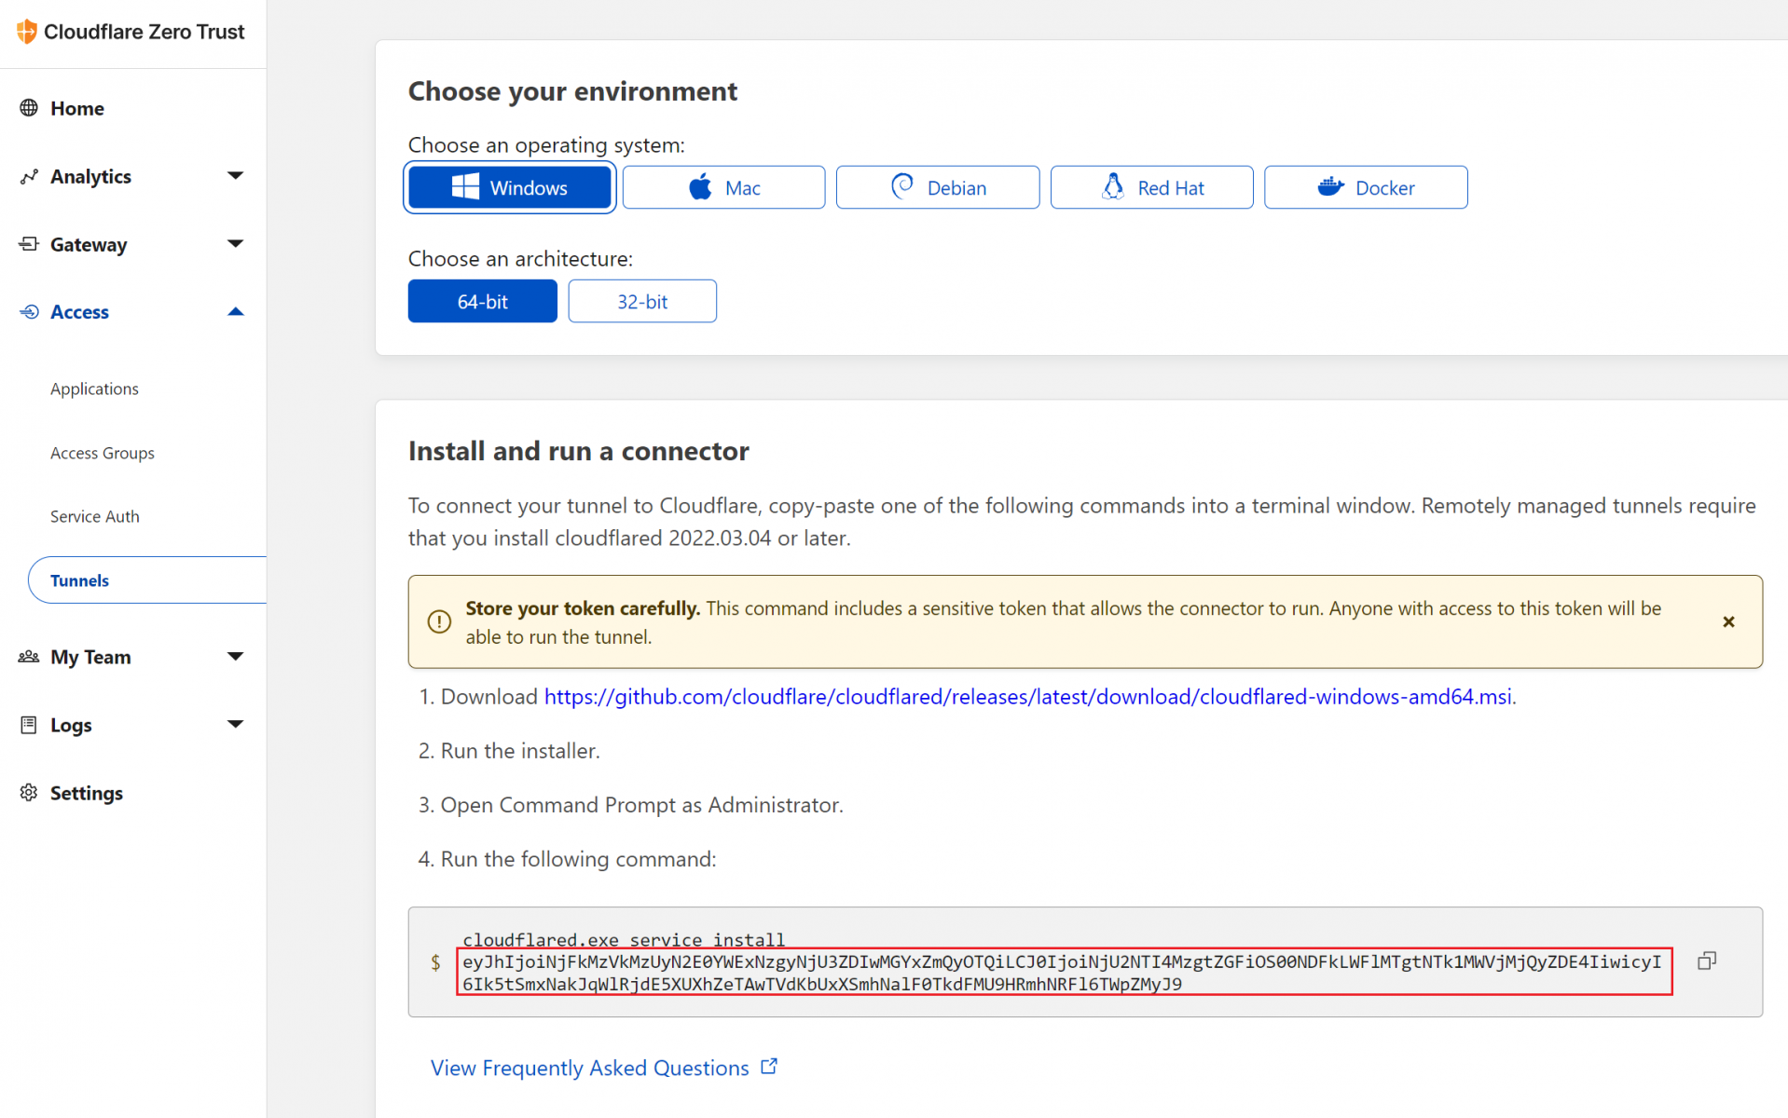Dismiss the token warning banner
1788x1118 pixels.
tap(1727, 621)
